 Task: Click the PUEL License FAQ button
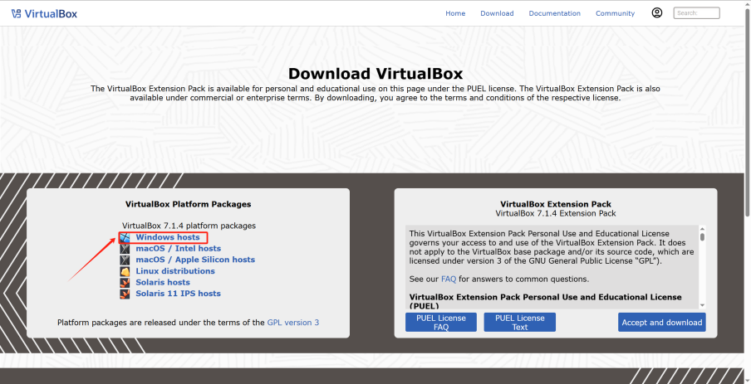point(440,323)
